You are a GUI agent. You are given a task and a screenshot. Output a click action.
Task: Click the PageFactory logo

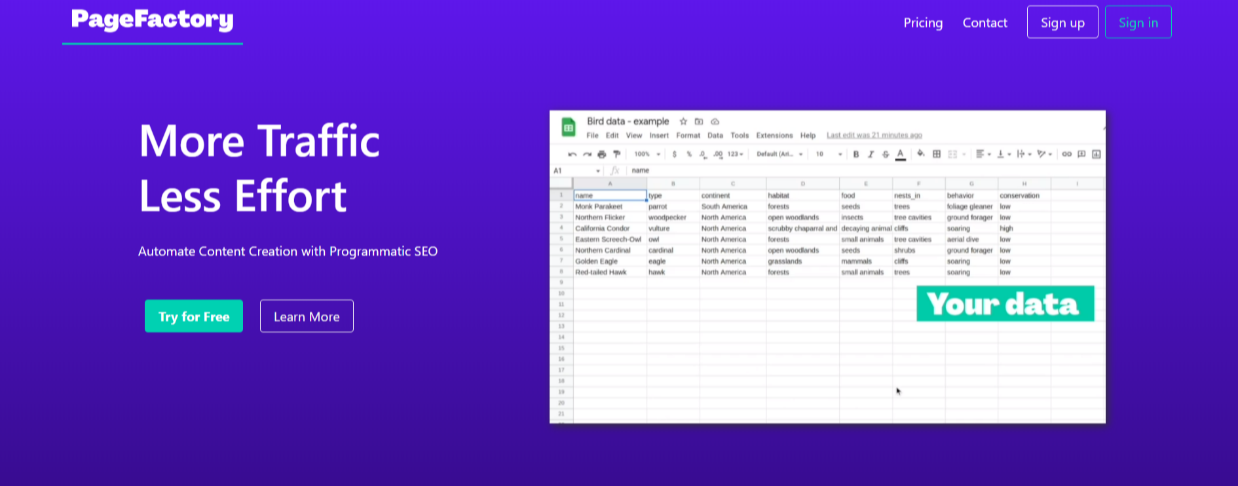point(153,20)
